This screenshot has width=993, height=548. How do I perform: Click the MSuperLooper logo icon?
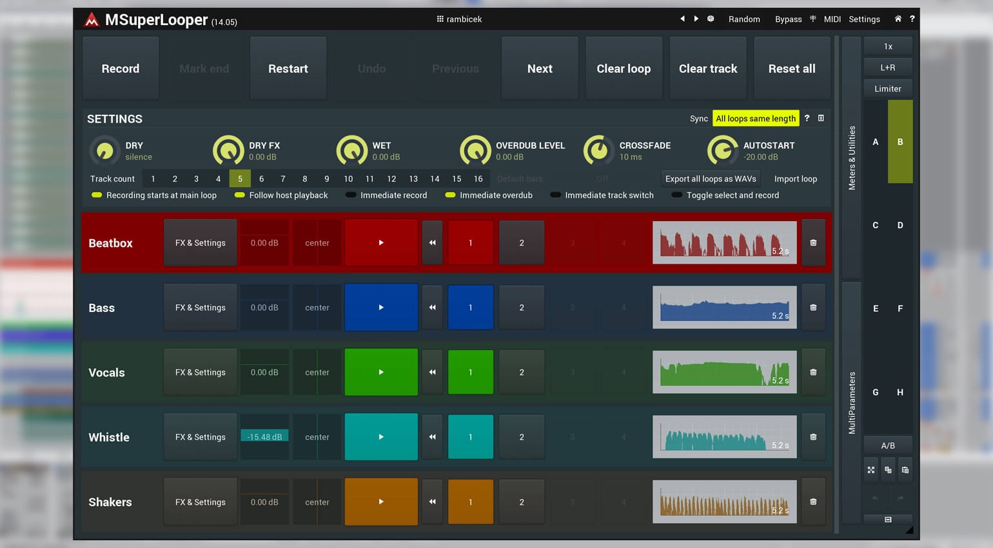[x=92, y=20]
